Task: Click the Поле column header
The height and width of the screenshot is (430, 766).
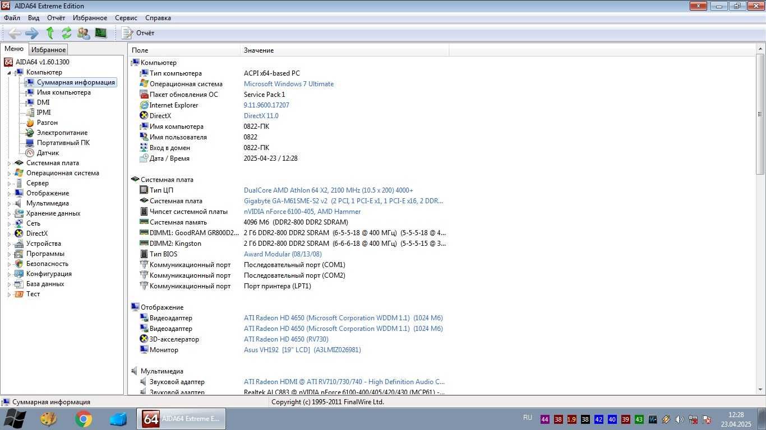Action: 184,50
